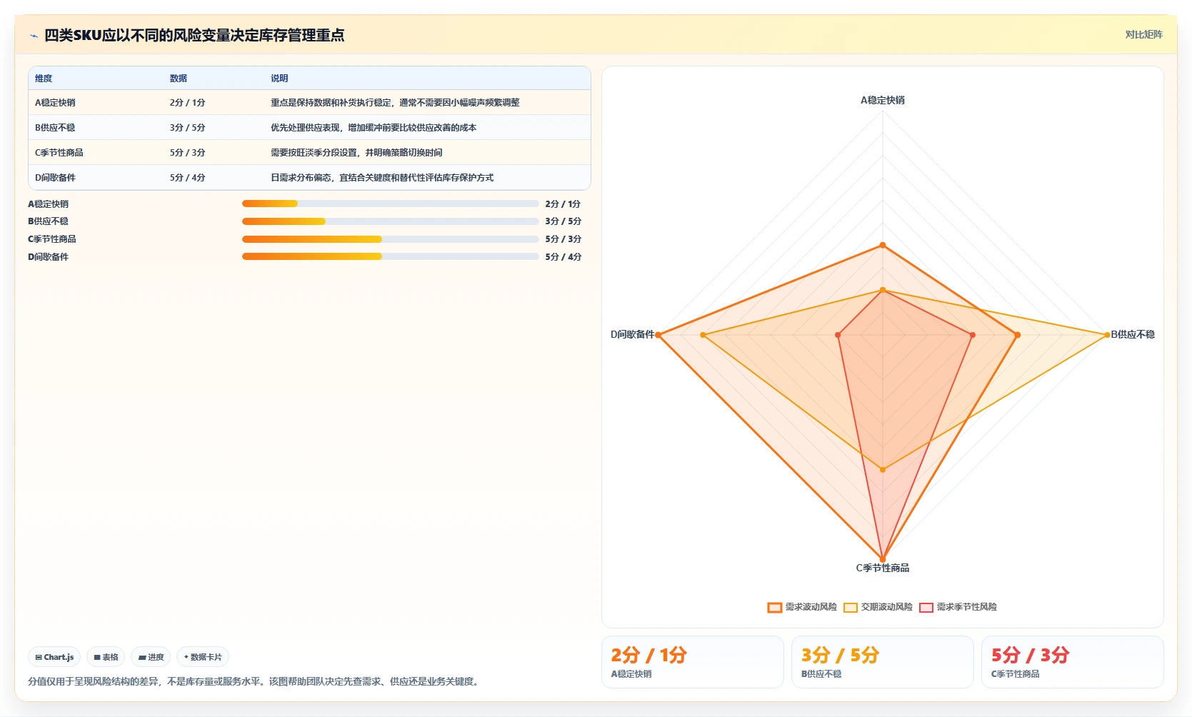The height and width of the screenshot is (717, 1192).
Task: Click the B供应不稳 progress bar
Action: [x=390, y=221]
